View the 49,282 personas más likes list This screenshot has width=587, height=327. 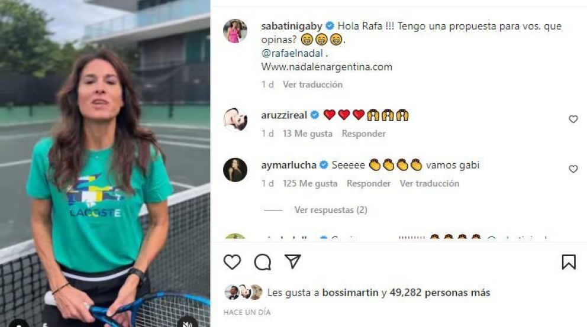[440, 293]
